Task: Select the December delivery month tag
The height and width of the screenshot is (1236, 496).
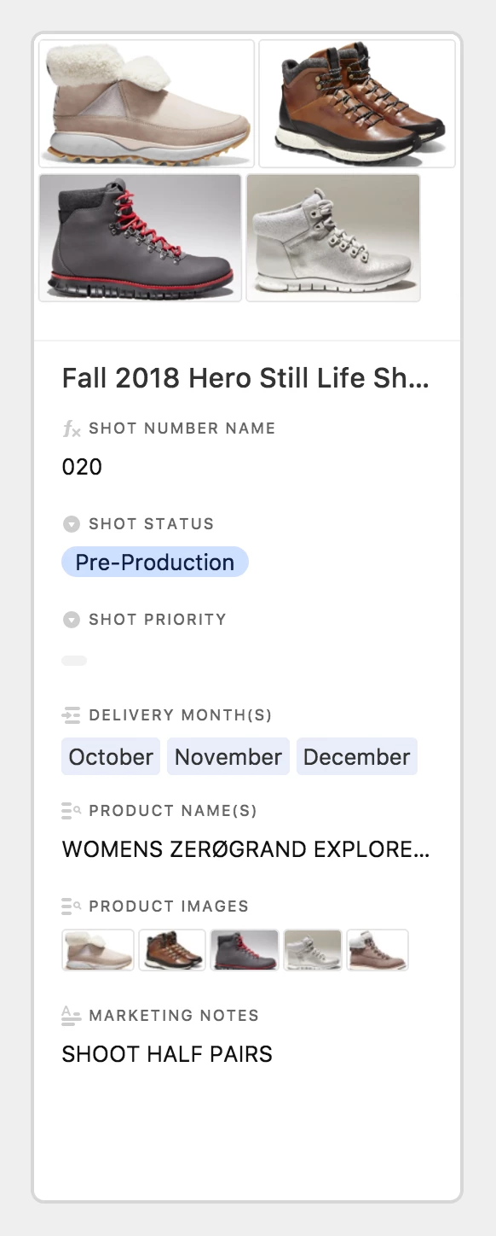Action: [357, 756]
